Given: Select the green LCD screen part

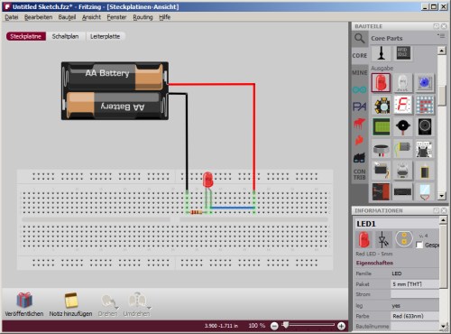Looking at the screenshot, I should pos(381,126).
